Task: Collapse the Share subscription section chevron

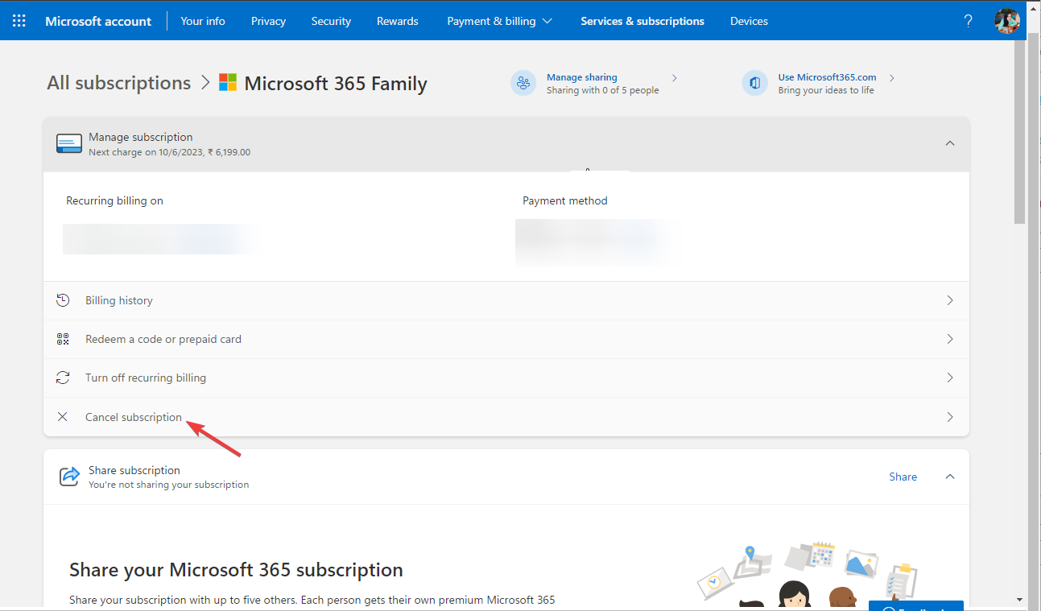Action: pos(950,477)
